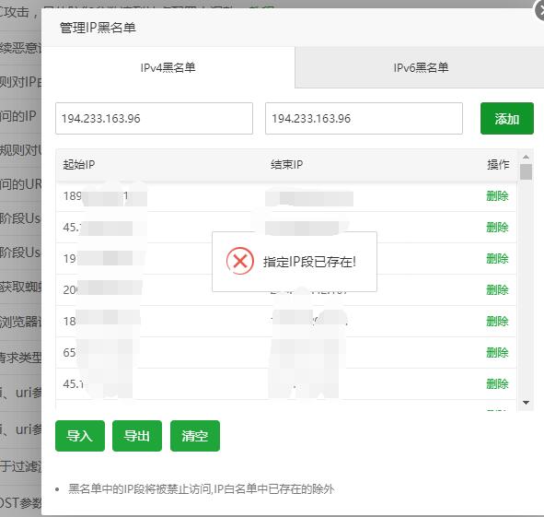Viewport: 544px width, 517px height.
Task: Click the 结束IP column header
Action: (x=286, y=164)
